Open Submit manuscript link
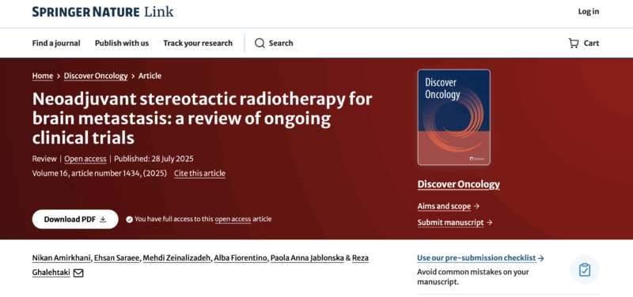The width and height of the screenshot is (633, 297). (450, 222)
